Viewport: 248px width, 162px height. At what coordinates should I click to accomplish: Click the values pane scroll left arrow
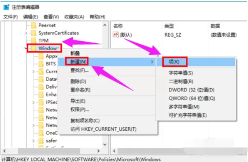coord(114,151)
